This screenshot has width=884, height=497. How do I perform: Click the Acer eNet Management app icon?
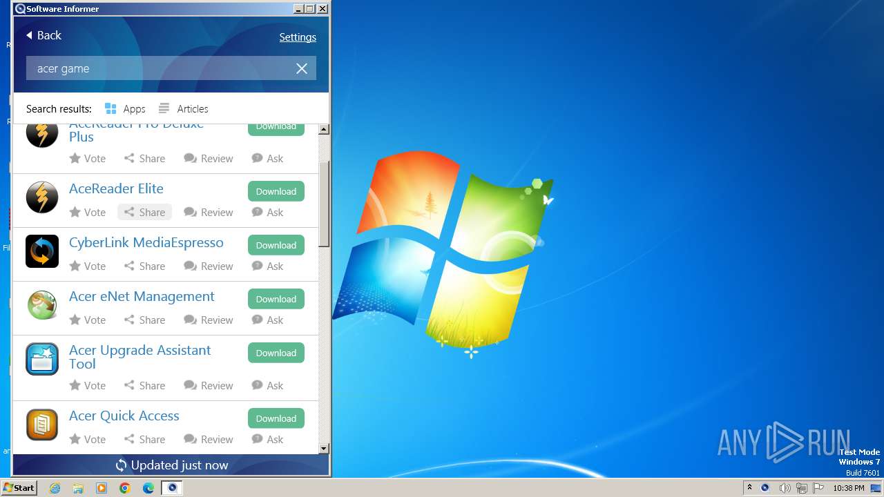42,305
